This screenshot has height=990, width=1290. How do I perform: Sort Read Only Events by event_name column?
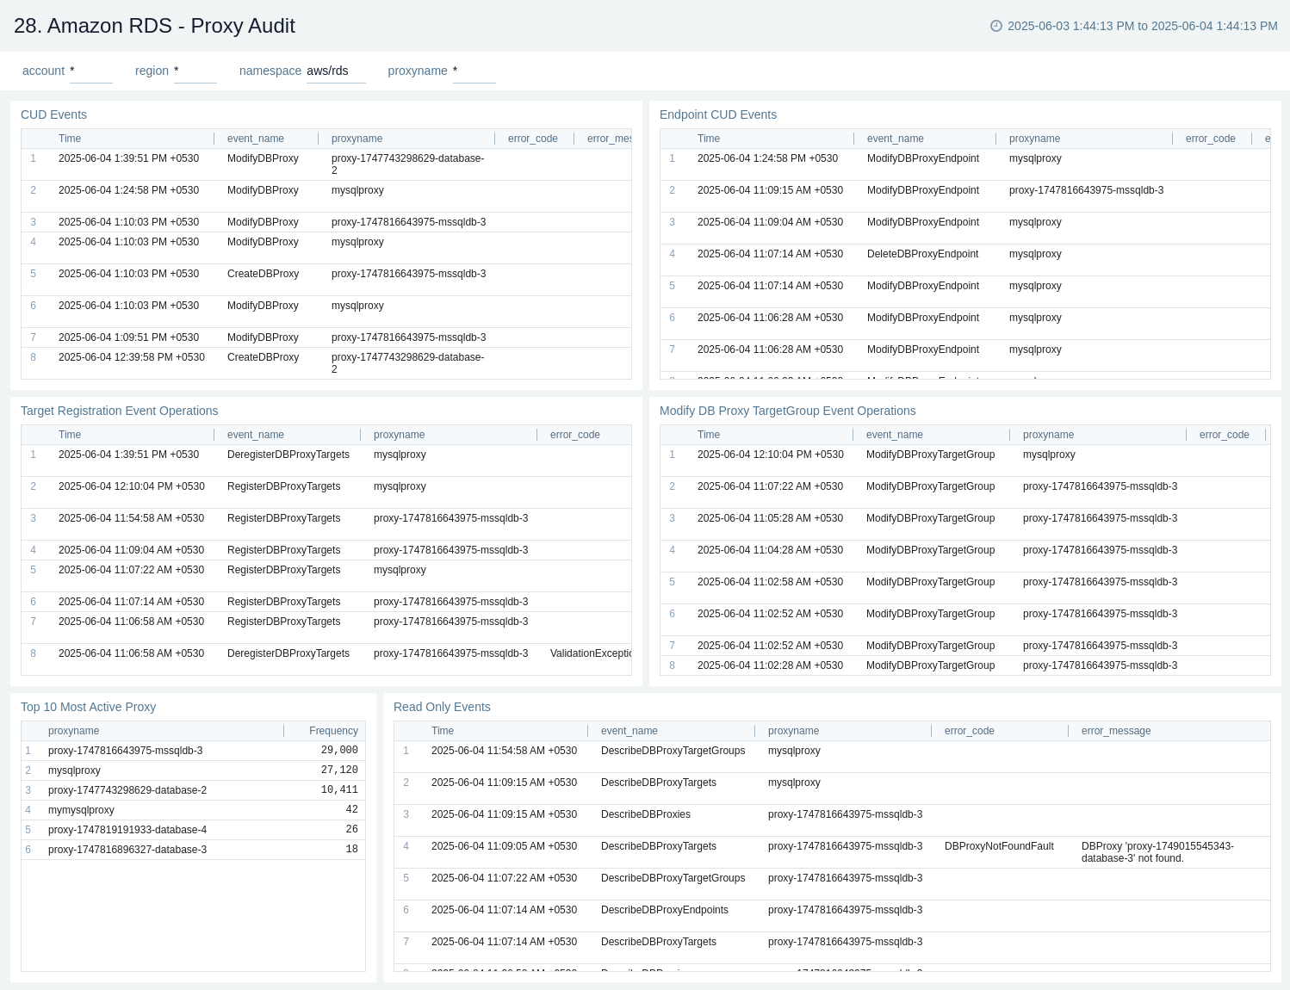point(629,730)
